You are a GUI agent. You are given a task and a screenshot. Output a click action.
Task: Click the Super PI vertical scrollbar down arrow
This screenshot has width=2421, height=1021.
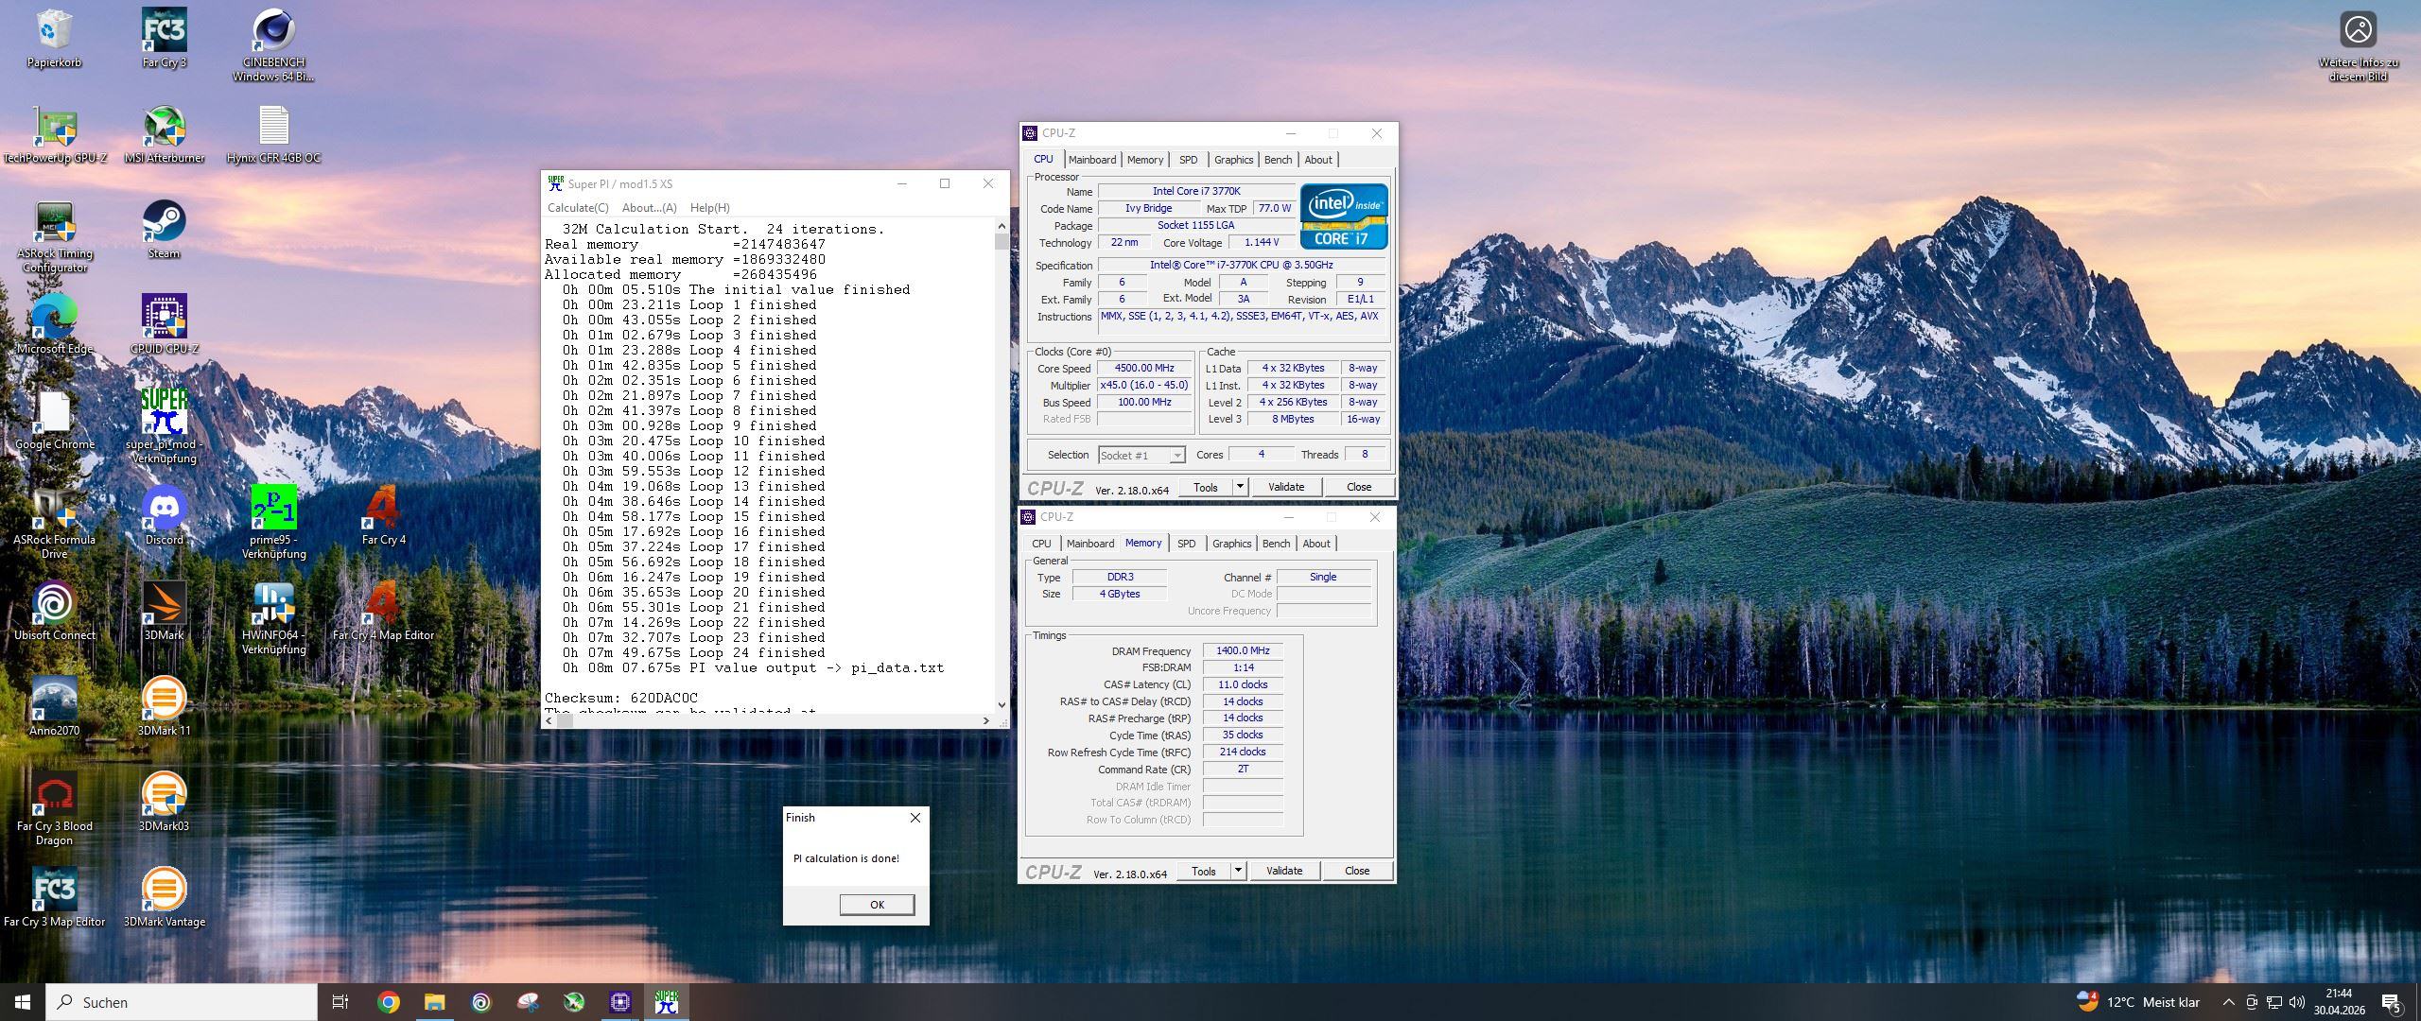(1001, 704)
